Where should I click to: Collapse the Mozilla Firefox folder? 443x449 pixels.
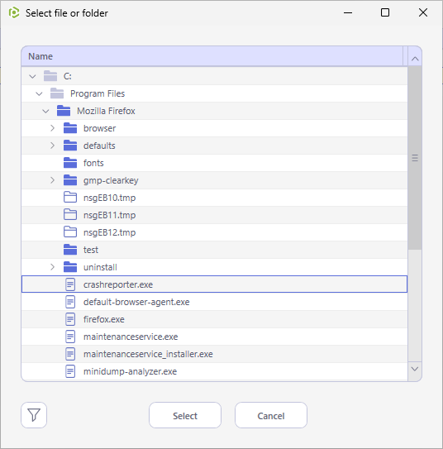pyautogui.click(x=45, y=111)
